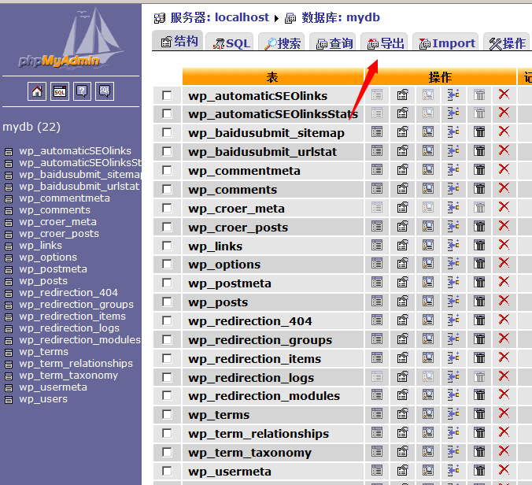The width and height of the screenshot is (532, 485).
Task: Drop wp_usermeta table red X
Action: click(x=504, y=470)
